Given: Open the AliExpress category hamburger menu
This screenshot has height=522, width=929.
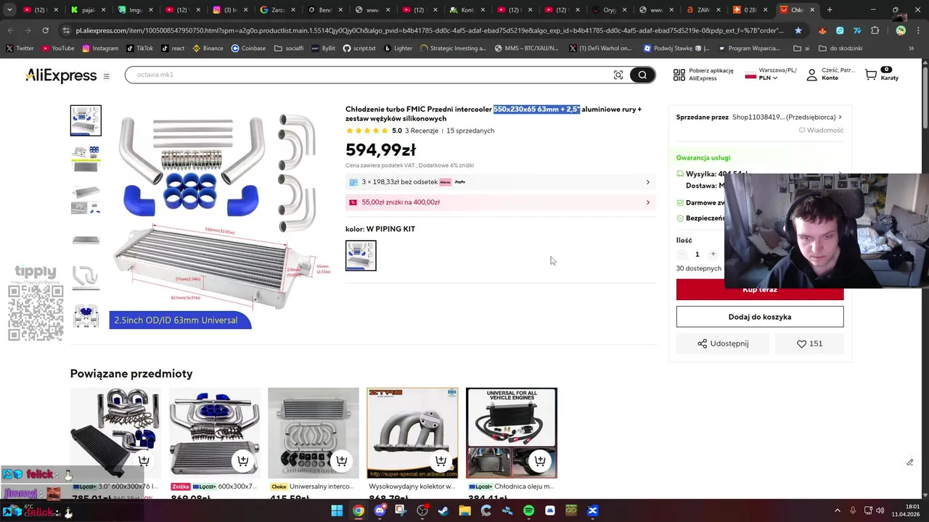Looking at the screenshot, I should pos(106,76).
